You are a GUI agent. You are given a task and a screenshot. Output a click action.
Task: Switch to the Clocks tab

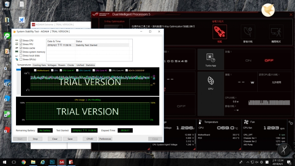tap(71, 65)
